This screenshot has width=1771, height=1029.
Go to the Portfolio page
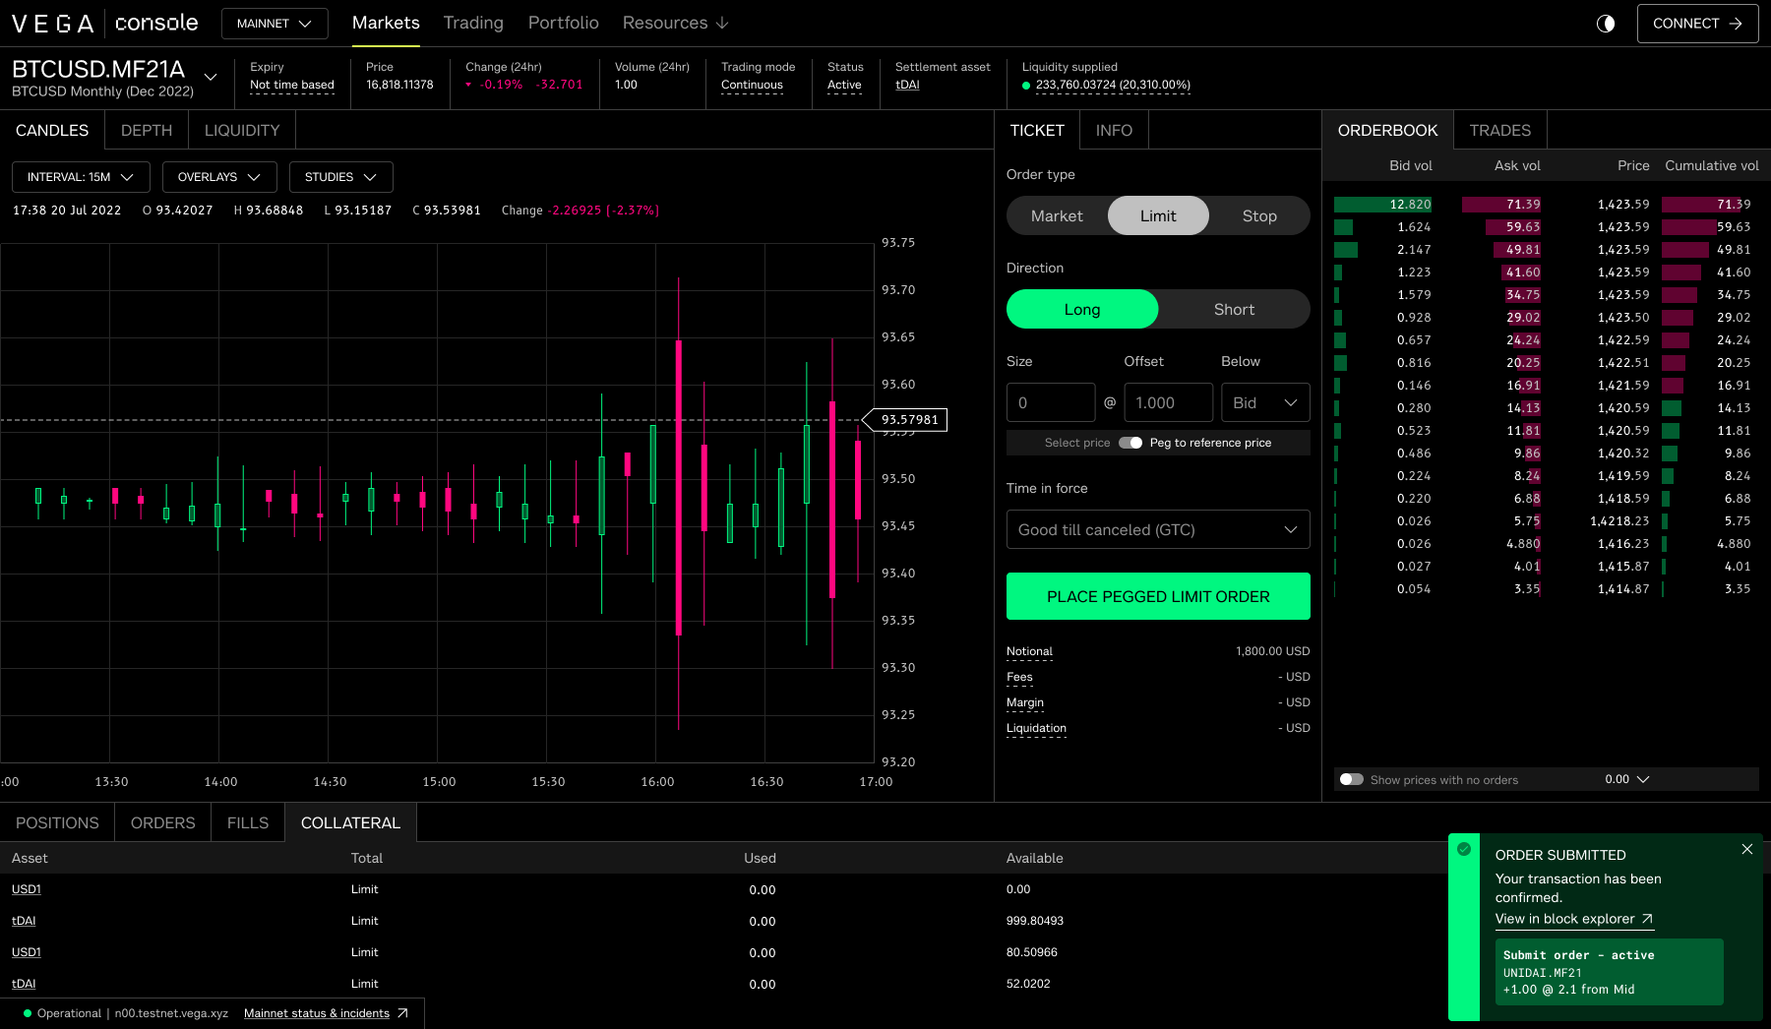pos(564,23)
